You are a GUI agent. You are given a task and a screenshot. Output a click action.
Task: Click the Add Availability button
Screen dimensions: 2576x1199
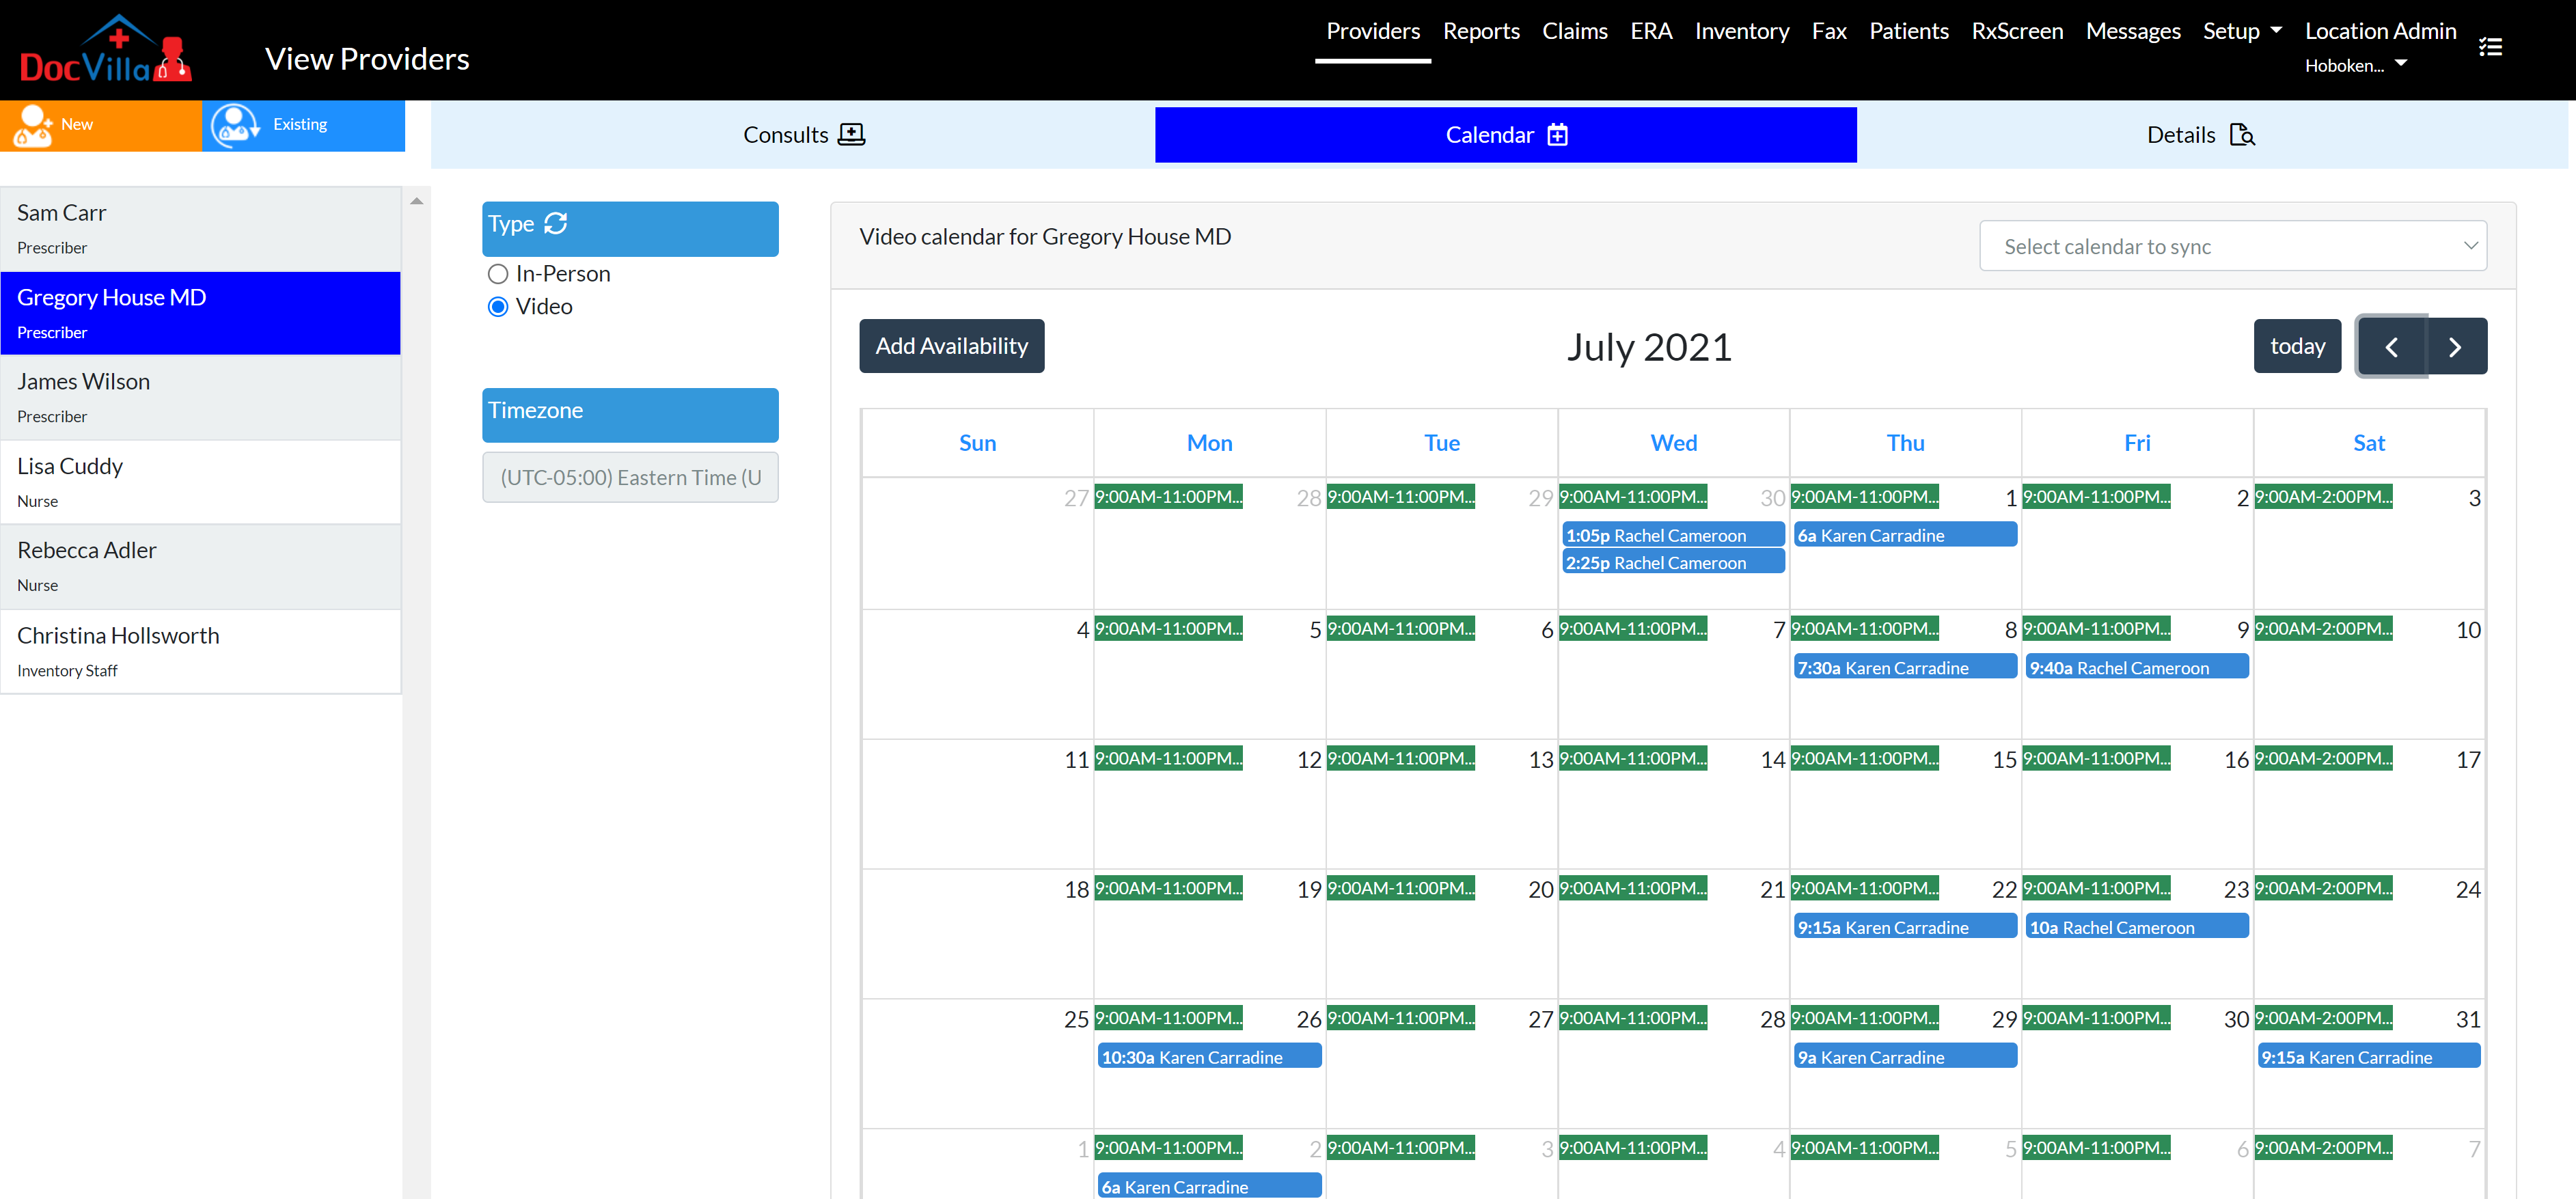tap(951, 346)
